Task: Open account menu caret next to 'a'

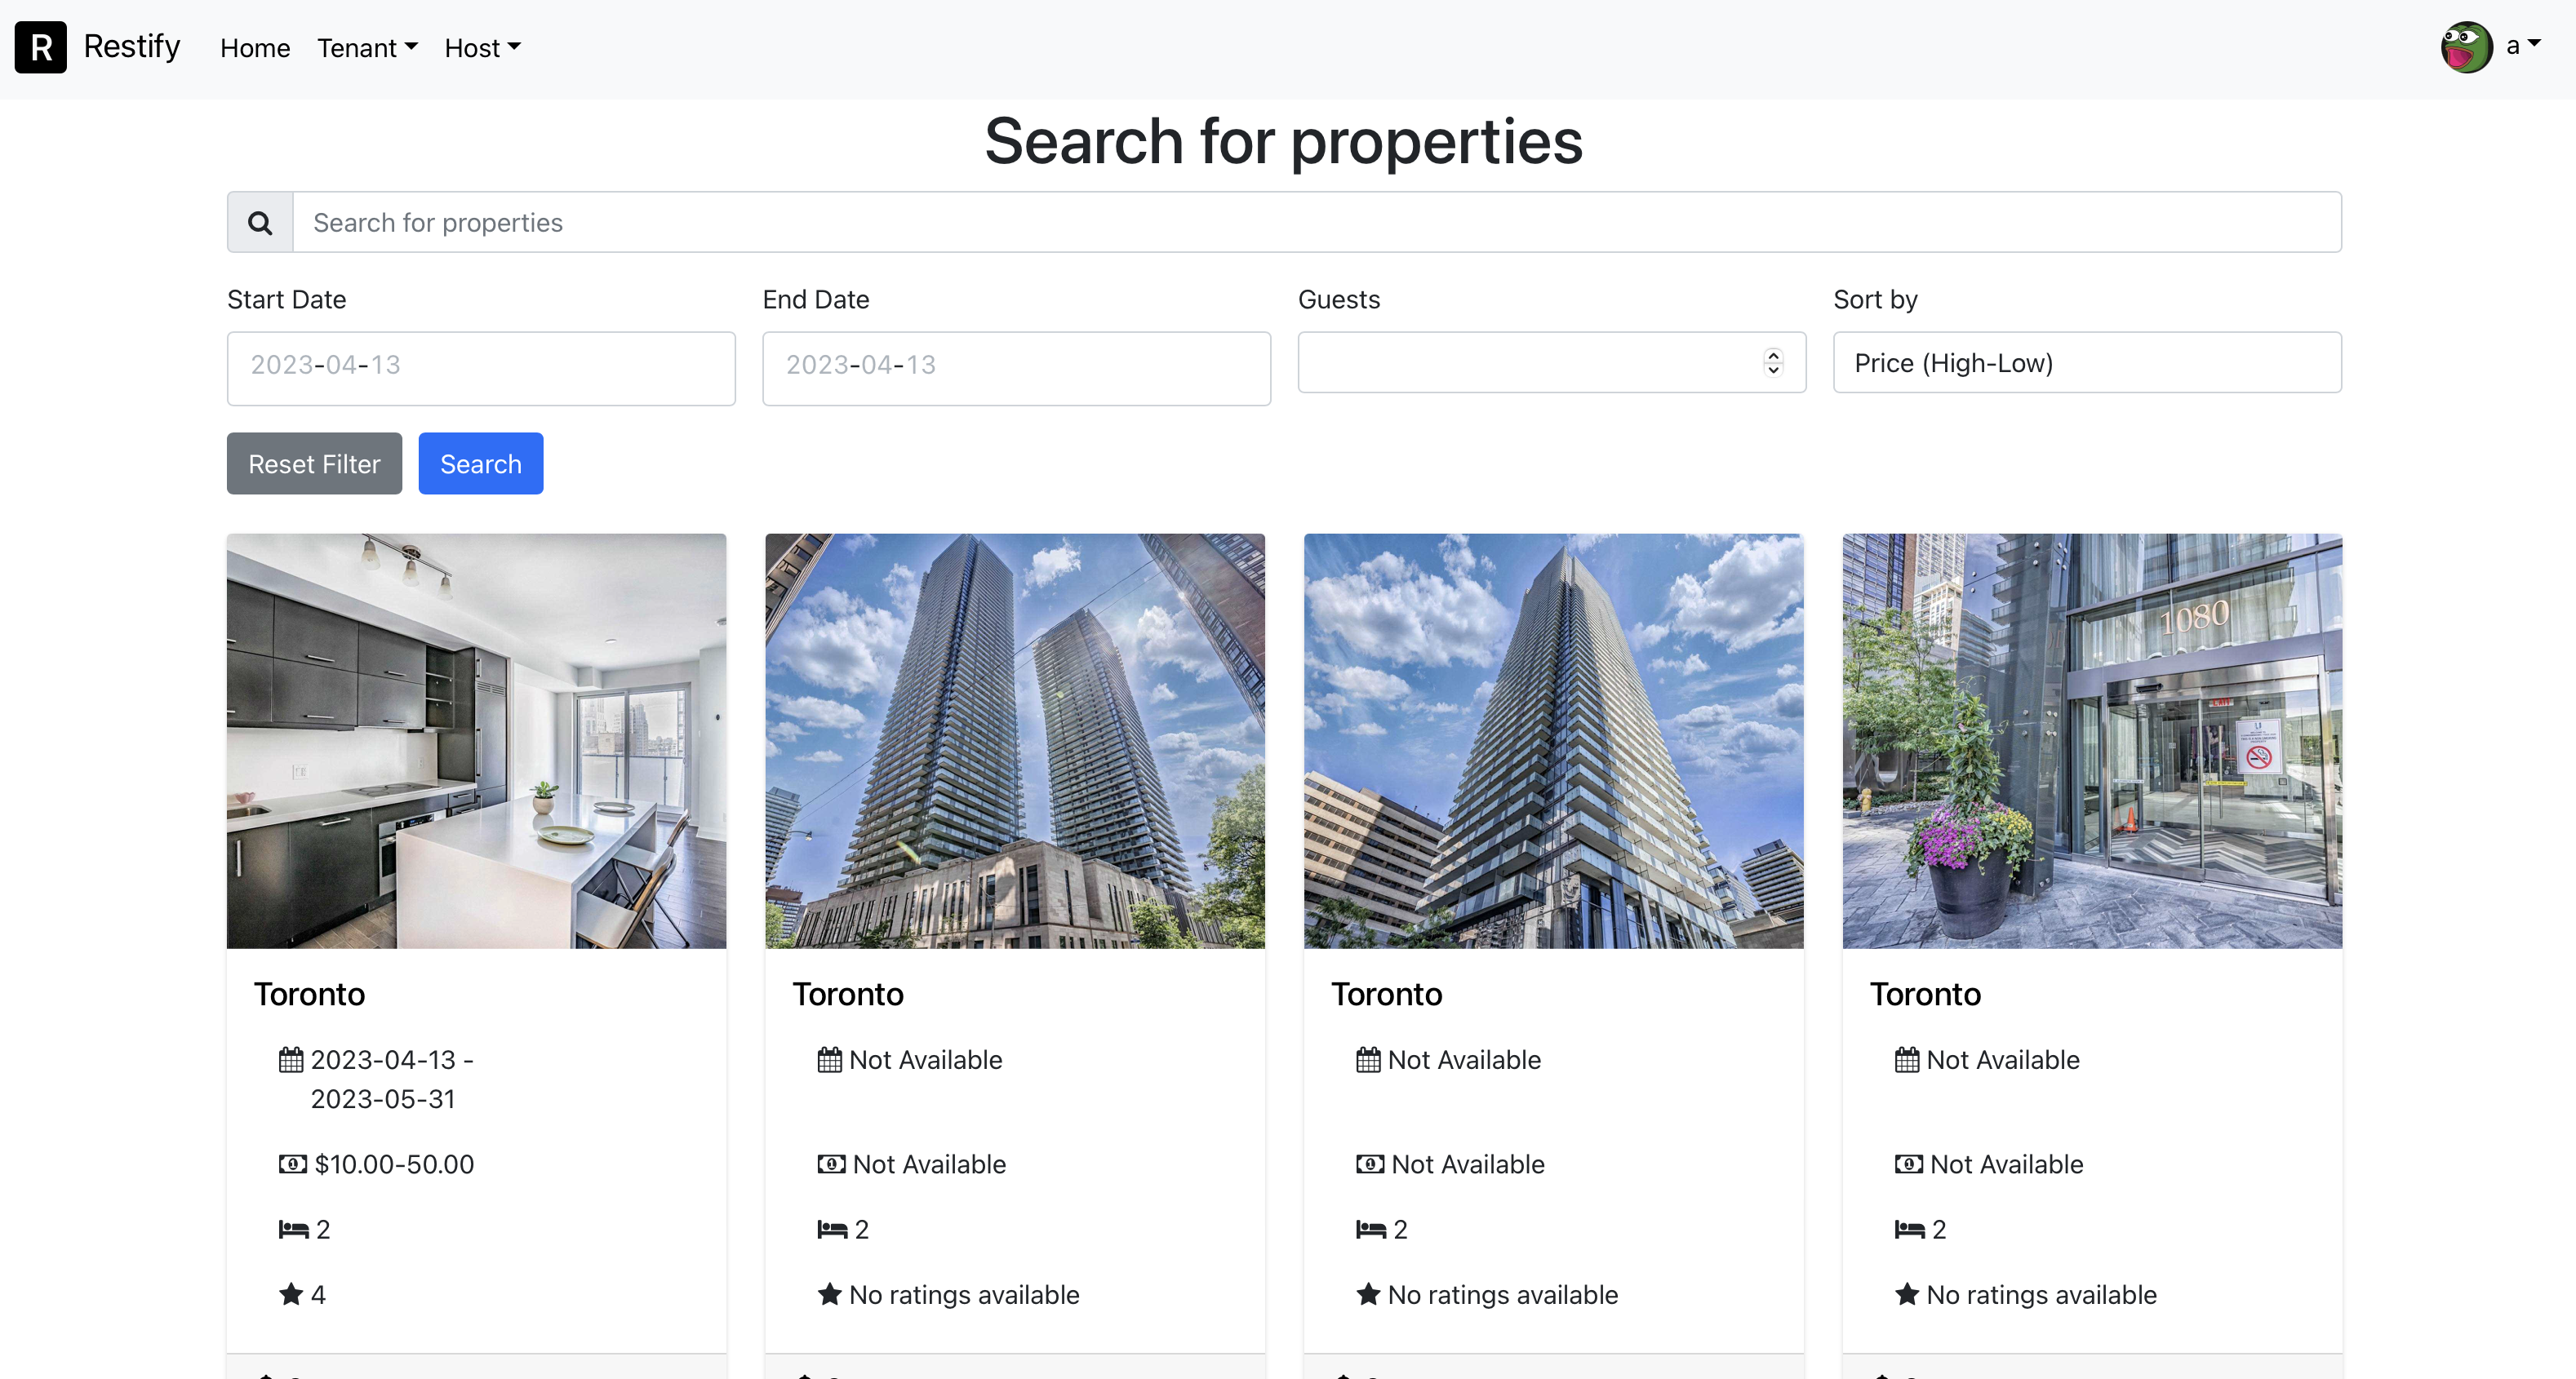Action: click(2533, 44)
